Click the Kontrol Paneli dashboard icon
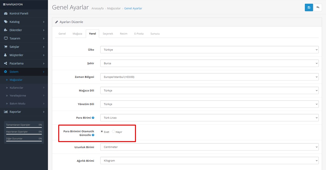326x170 pixels. (6, 13)
